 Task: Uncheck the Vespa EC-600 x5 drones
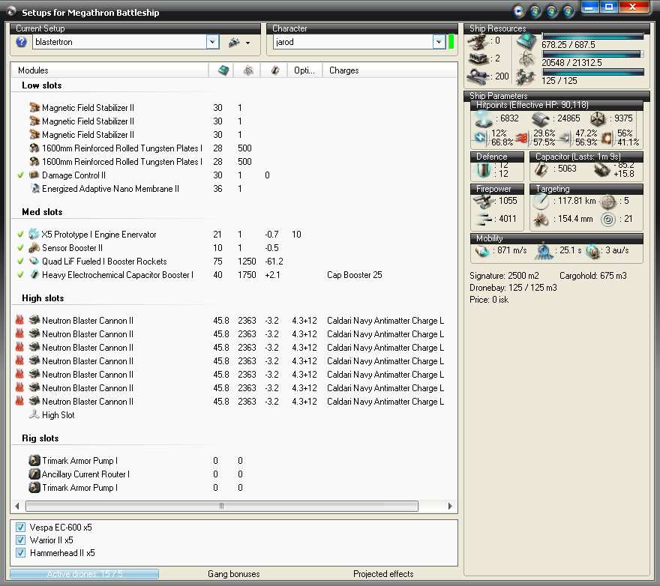(20, 527)
